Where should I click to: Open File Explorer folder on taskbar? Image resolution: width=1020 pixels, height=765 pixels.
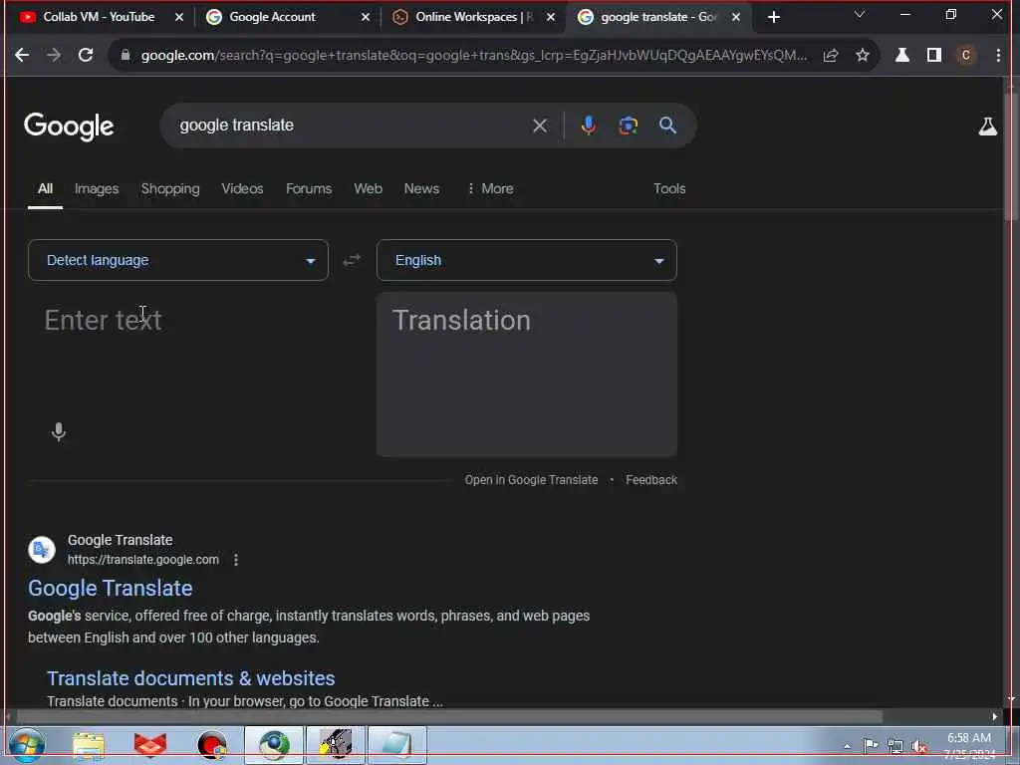tap(89, 745)
